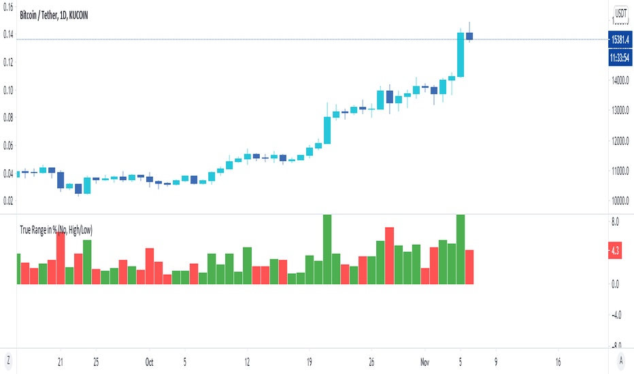Click the Bitcoin / Tether chart title
Viewport: 634px width, 374px height.
click(54, 16)
